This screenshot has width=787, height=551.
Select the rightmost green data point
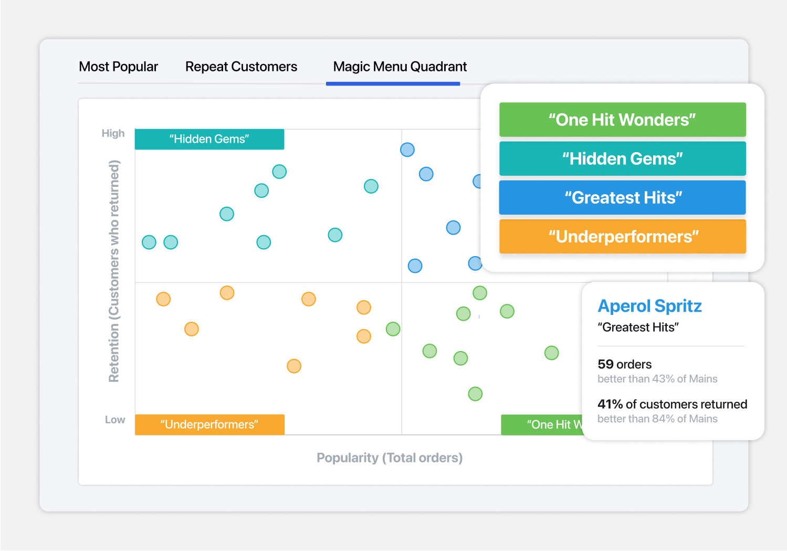point(551,353)
